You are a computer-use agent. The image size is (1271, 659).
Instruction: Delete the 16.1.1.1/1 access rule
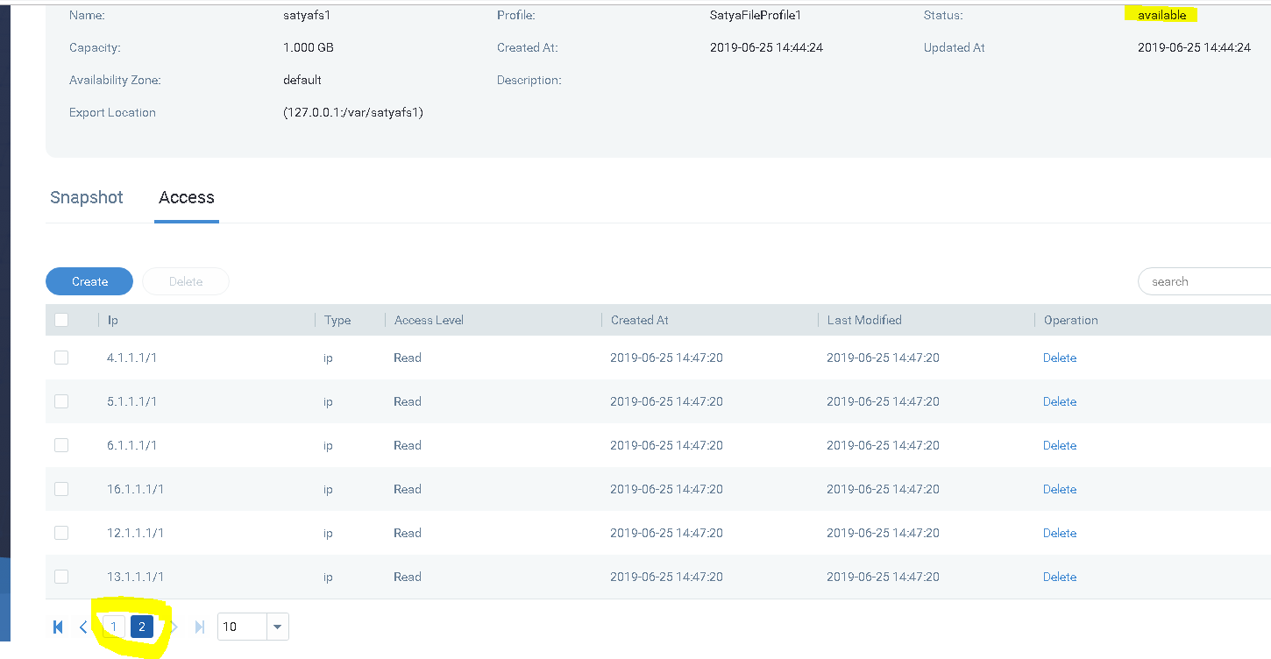pos(1059,489)
